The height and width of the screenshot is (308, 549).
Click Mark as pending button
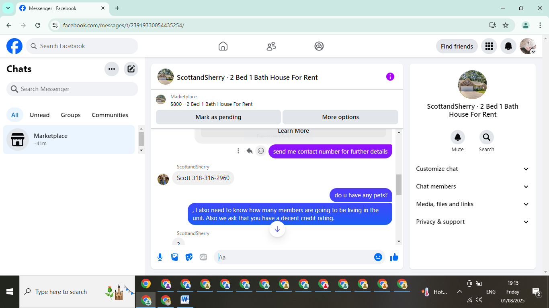pyautogui.click(x=218, y=117)
